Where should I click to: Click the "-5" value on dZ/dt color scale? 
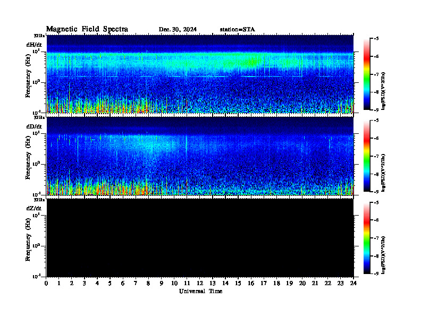376,202
